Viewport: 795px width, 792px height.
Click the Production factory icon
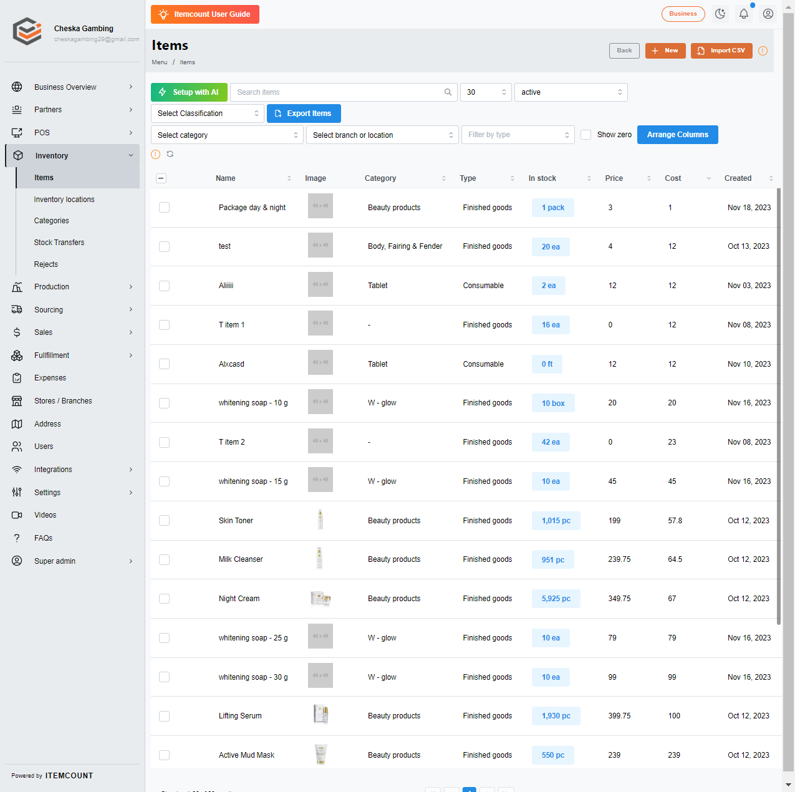(x=17, y=287)
